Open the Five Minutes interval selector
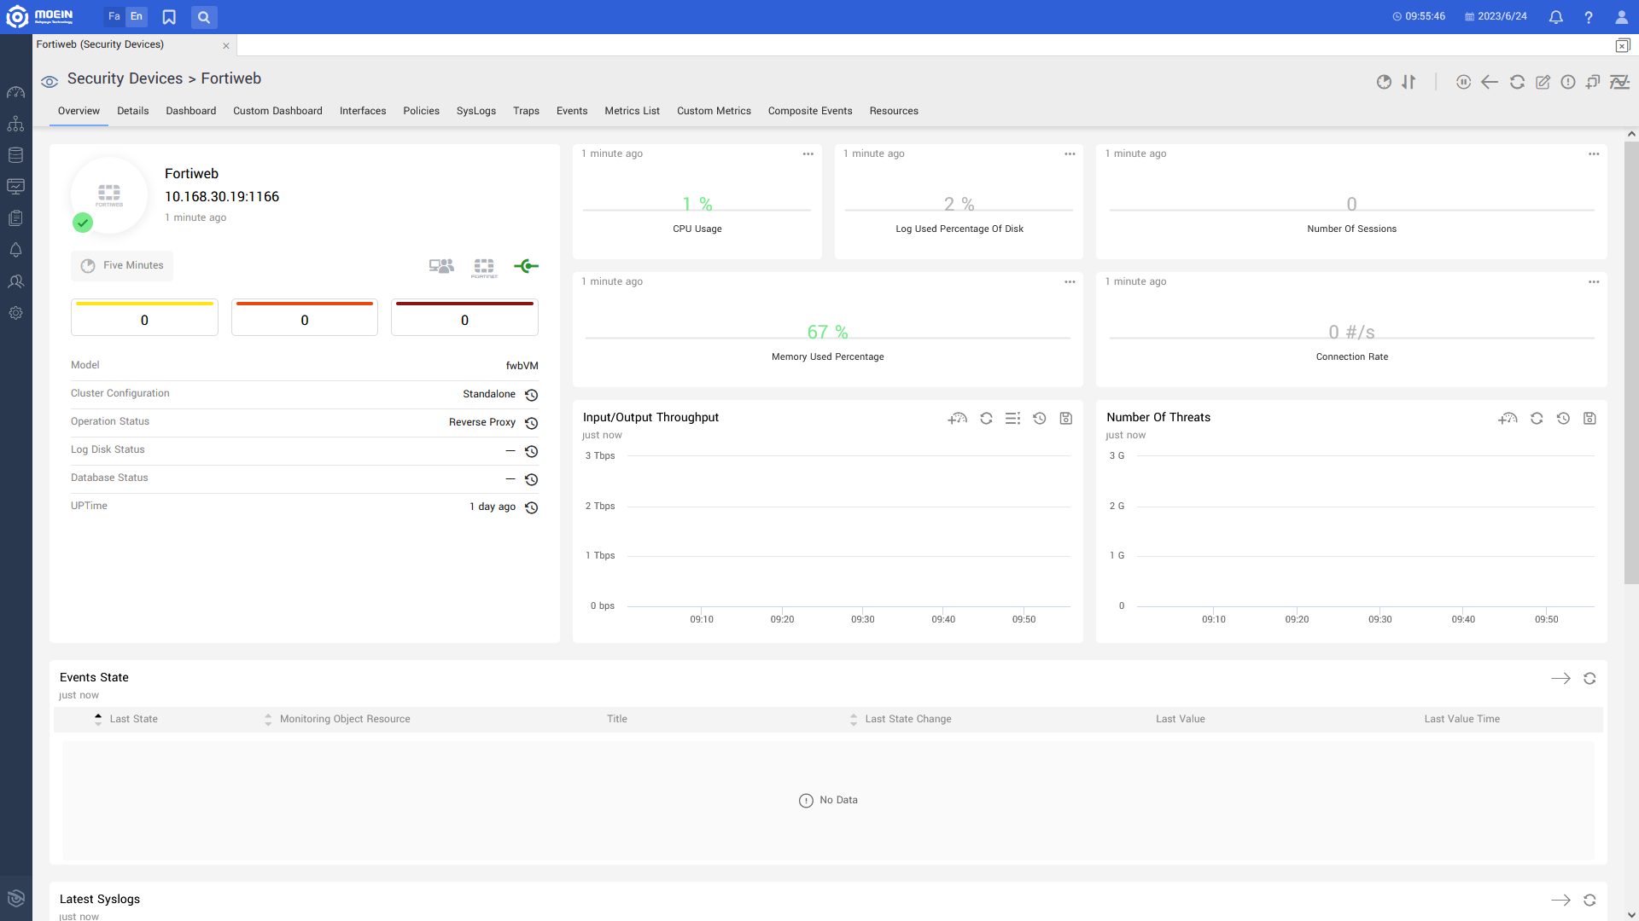 [122, 266]
